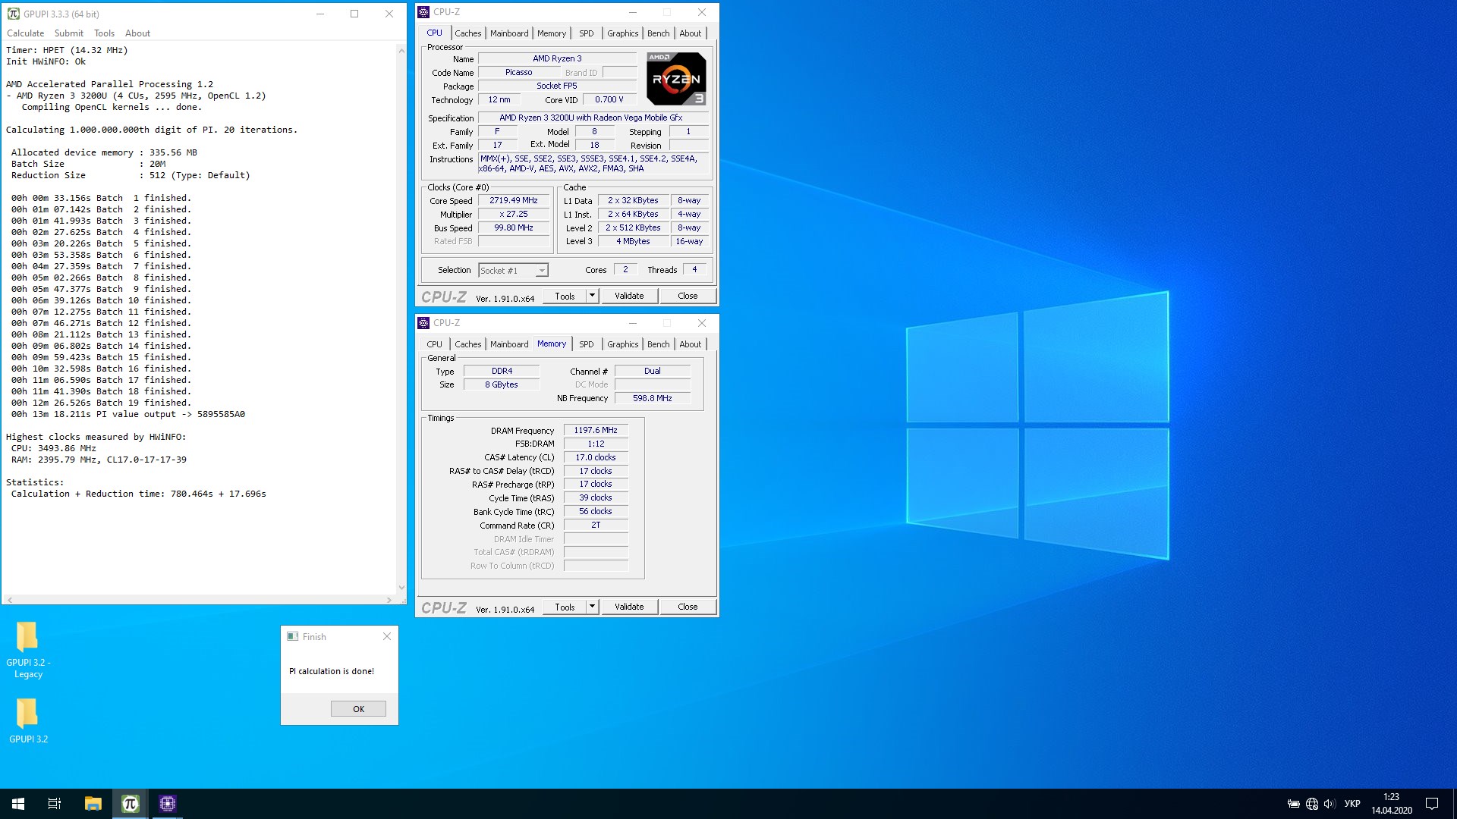Open the About menu in GPUPI

[x=137, y=33]
